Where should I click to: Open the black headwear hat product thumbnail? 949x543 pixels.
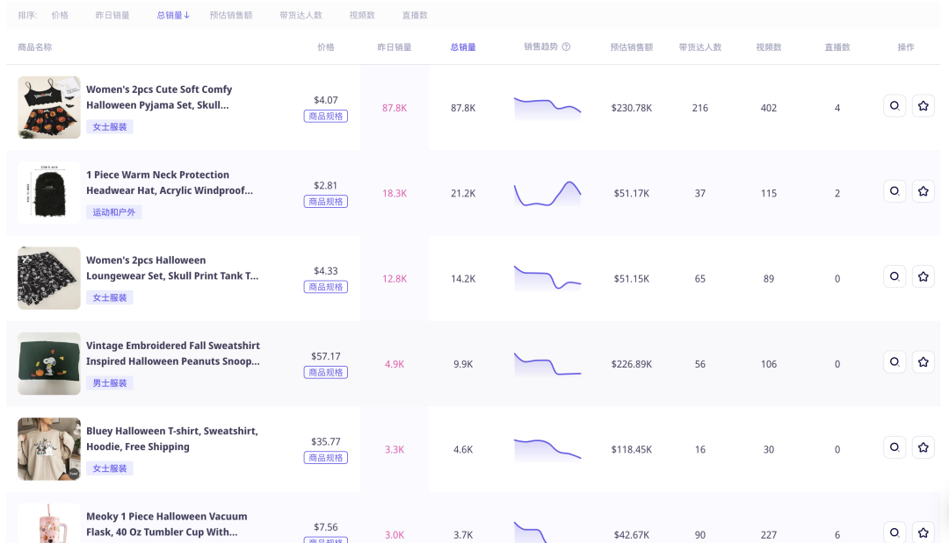48,192
